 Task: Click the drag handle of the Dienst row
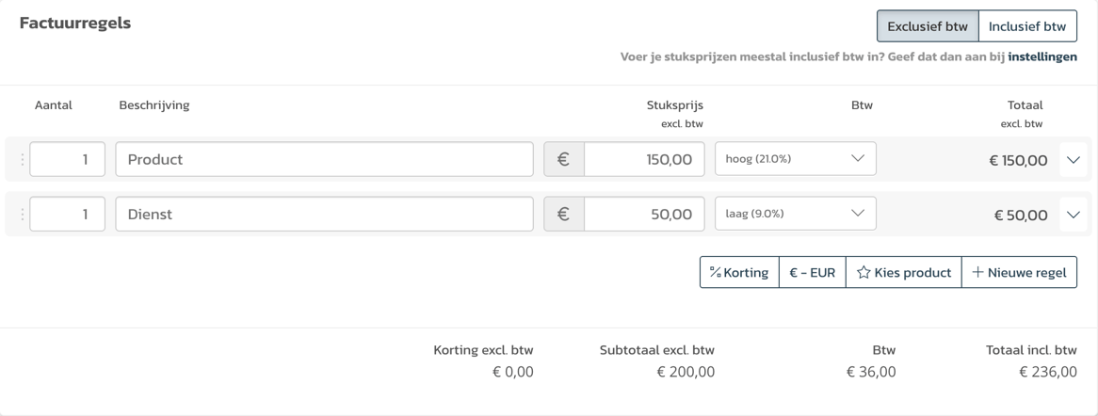21,215
